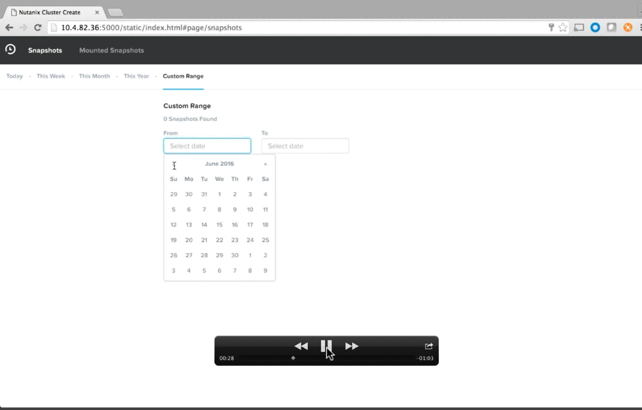Click the share icon in video player

[428, 346]
